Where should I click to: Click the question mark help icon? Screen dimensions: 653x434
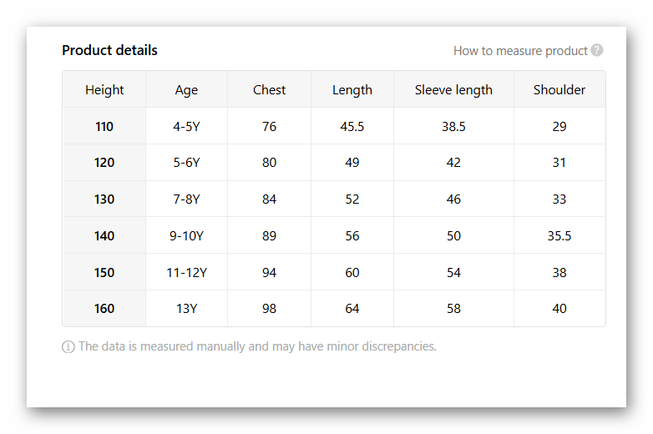pyautogui.click(x=597, y=50)
